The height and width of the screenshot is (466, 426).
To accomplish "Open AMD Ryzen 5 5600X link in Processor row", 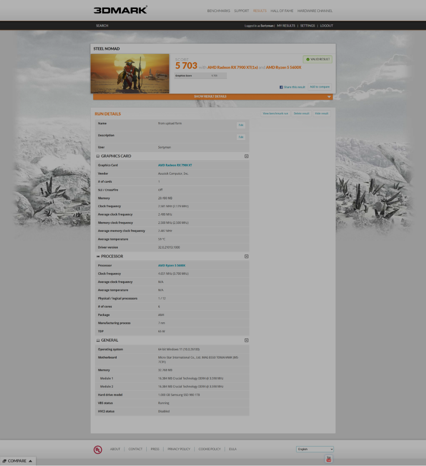I will point(171,265).
